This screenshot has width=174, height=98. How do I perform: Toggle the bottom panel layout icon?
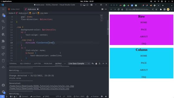pos(84,5)
